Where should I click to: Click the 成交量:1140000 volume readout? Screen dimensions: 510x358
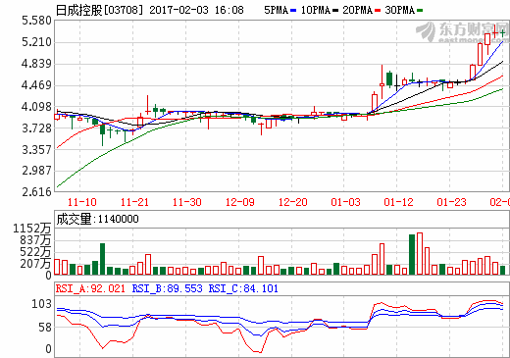[97, 219]
